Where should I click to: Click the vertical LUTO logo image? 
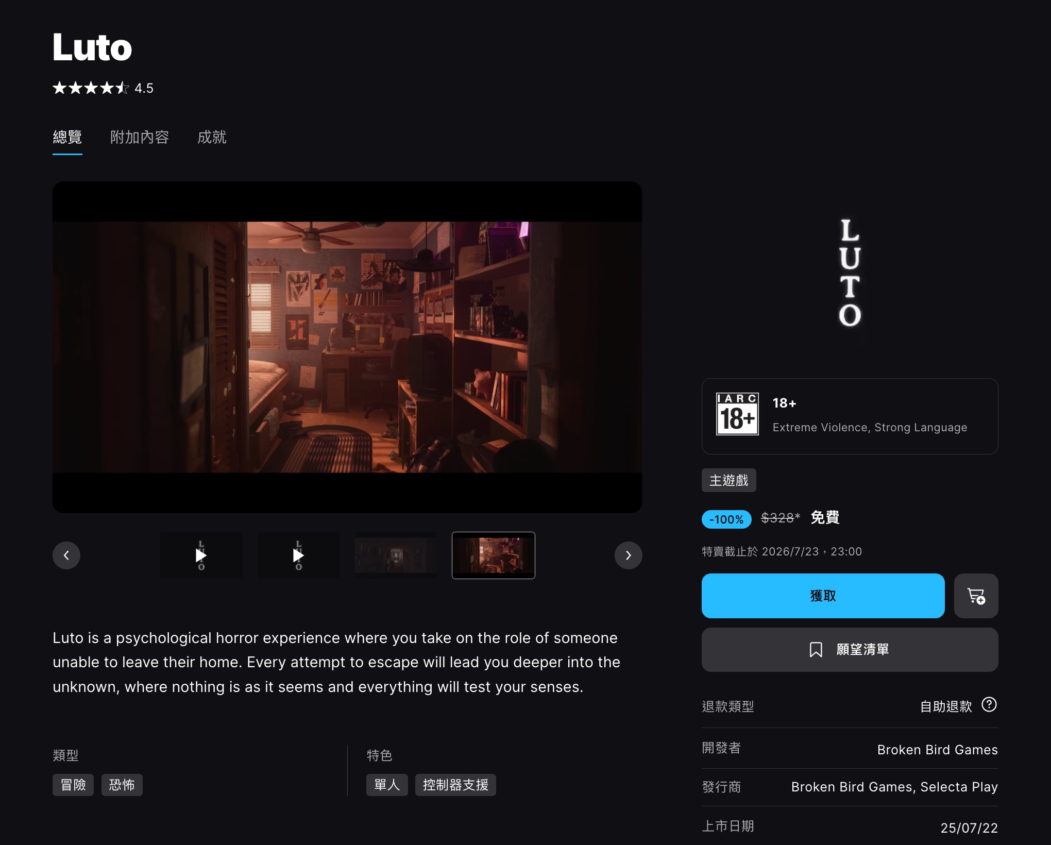[x=850, y=273]
